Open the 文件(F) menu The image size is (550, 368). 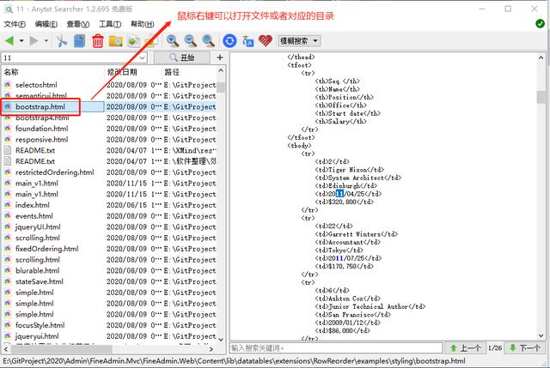pos(15,24)
